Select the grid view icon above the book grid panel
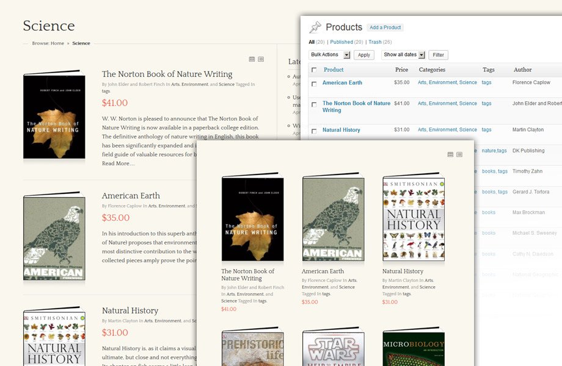Viewport: 562px width, 366px height. [451, 154]
